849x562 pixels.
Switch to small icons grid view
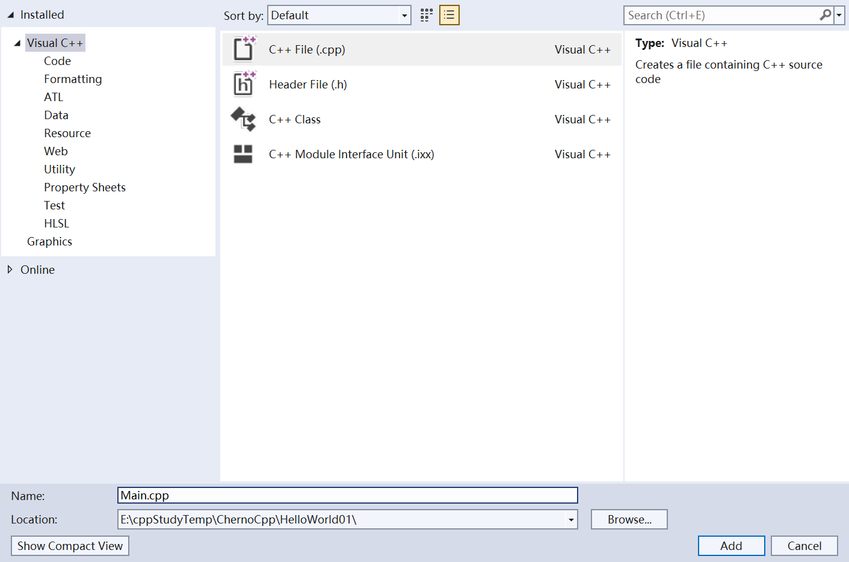coord(427,15)
